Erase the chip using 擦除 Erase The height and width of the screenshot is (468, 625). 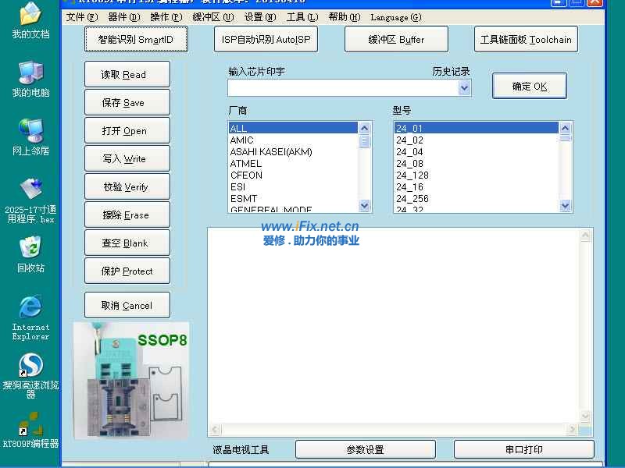coord(127,214)
